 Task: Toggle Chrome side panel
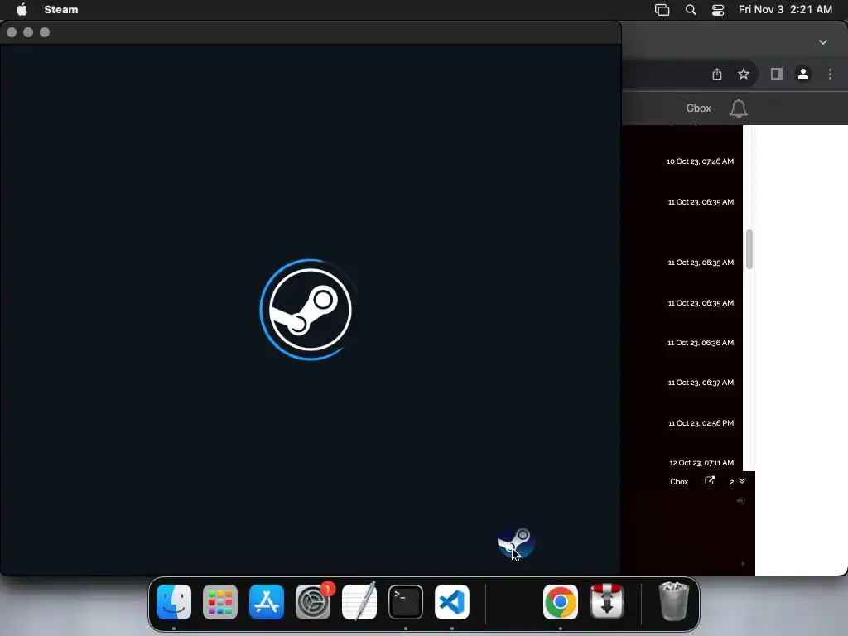coord(777,74)
